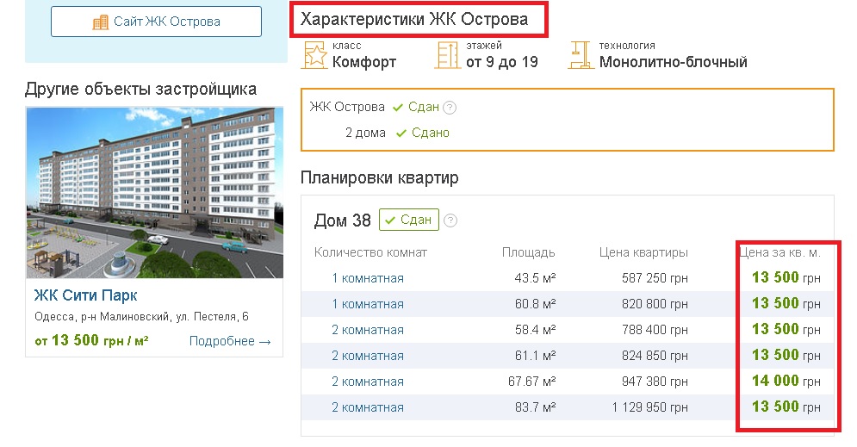Click the 2 дома text
The height and width of the screenshot is (447, 857).
(x=365, y=133)
